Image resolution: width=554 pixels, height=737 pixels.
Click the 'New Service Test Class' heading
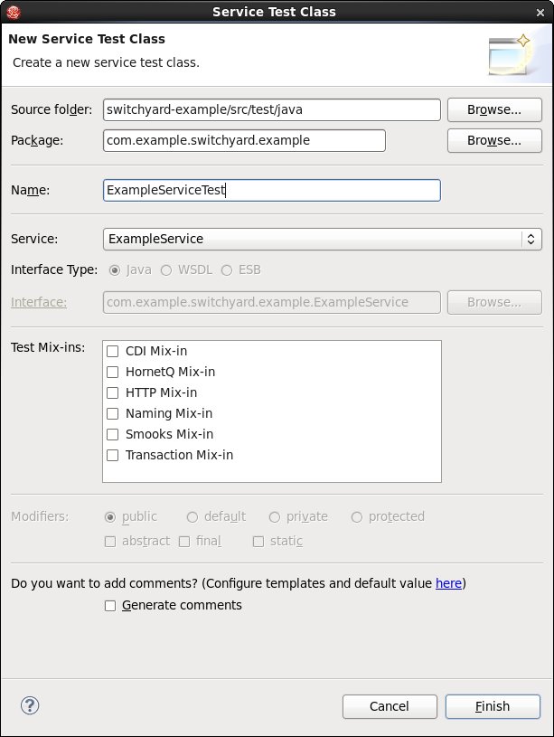(87, 39)
